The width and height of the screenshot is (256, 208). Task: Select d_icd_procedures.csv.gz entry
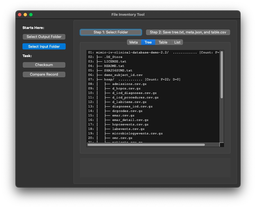pyautogui.click(x=135, y=98)
